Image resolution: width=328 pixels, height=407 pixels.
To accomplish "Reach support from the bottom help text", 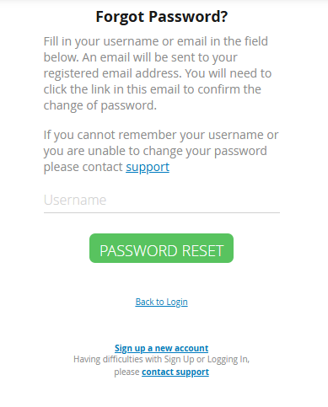I will [x=175, y=372].
